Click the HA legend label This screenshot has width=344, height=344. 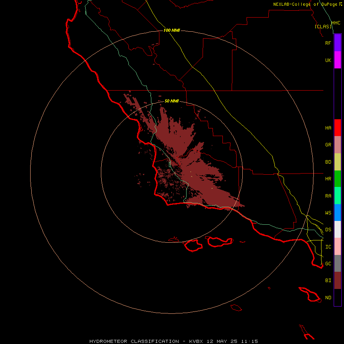[328, 128]
